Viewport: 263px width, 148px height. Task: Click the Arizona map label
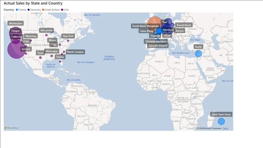pyautogui.click(x=26, y=49)
